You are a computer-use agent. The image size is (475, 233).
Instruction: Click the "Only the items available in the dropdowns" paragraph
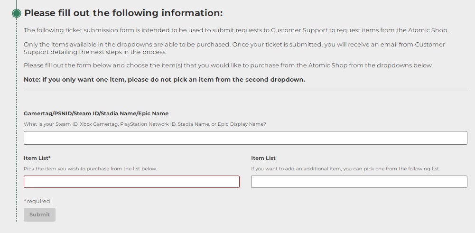(x=234, y=48)
